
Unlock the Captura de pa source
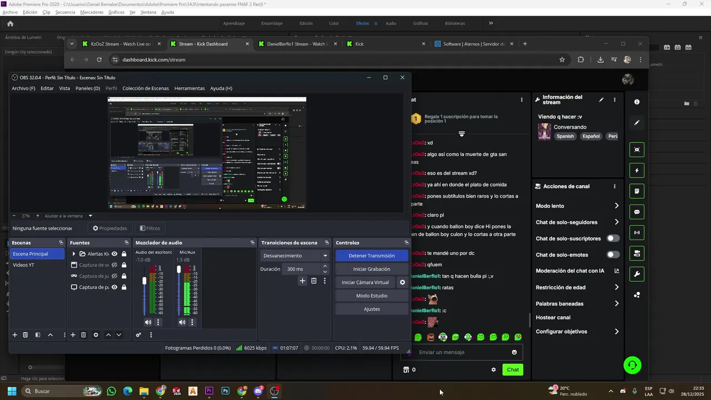(124, 287)
